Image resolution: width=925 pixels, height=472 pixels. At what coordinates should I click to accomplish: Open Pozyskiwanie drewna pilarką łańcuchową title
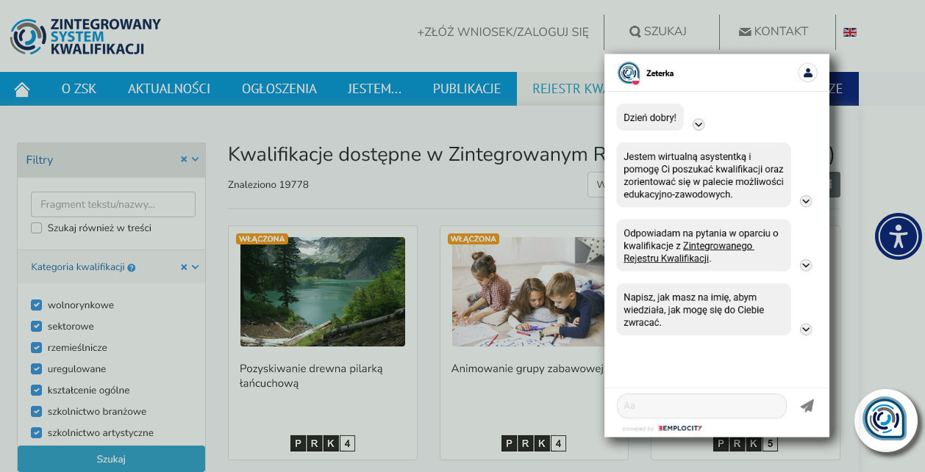point(311,375)
